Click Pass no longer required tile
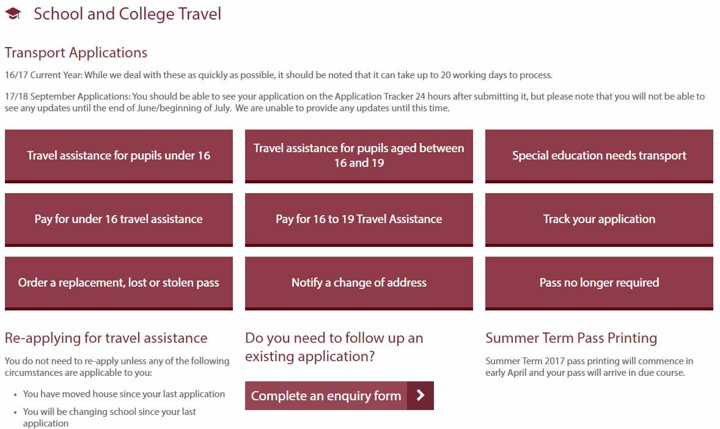Image resolution: width=720 pixels, height=429 pixels. coord(599,284)
